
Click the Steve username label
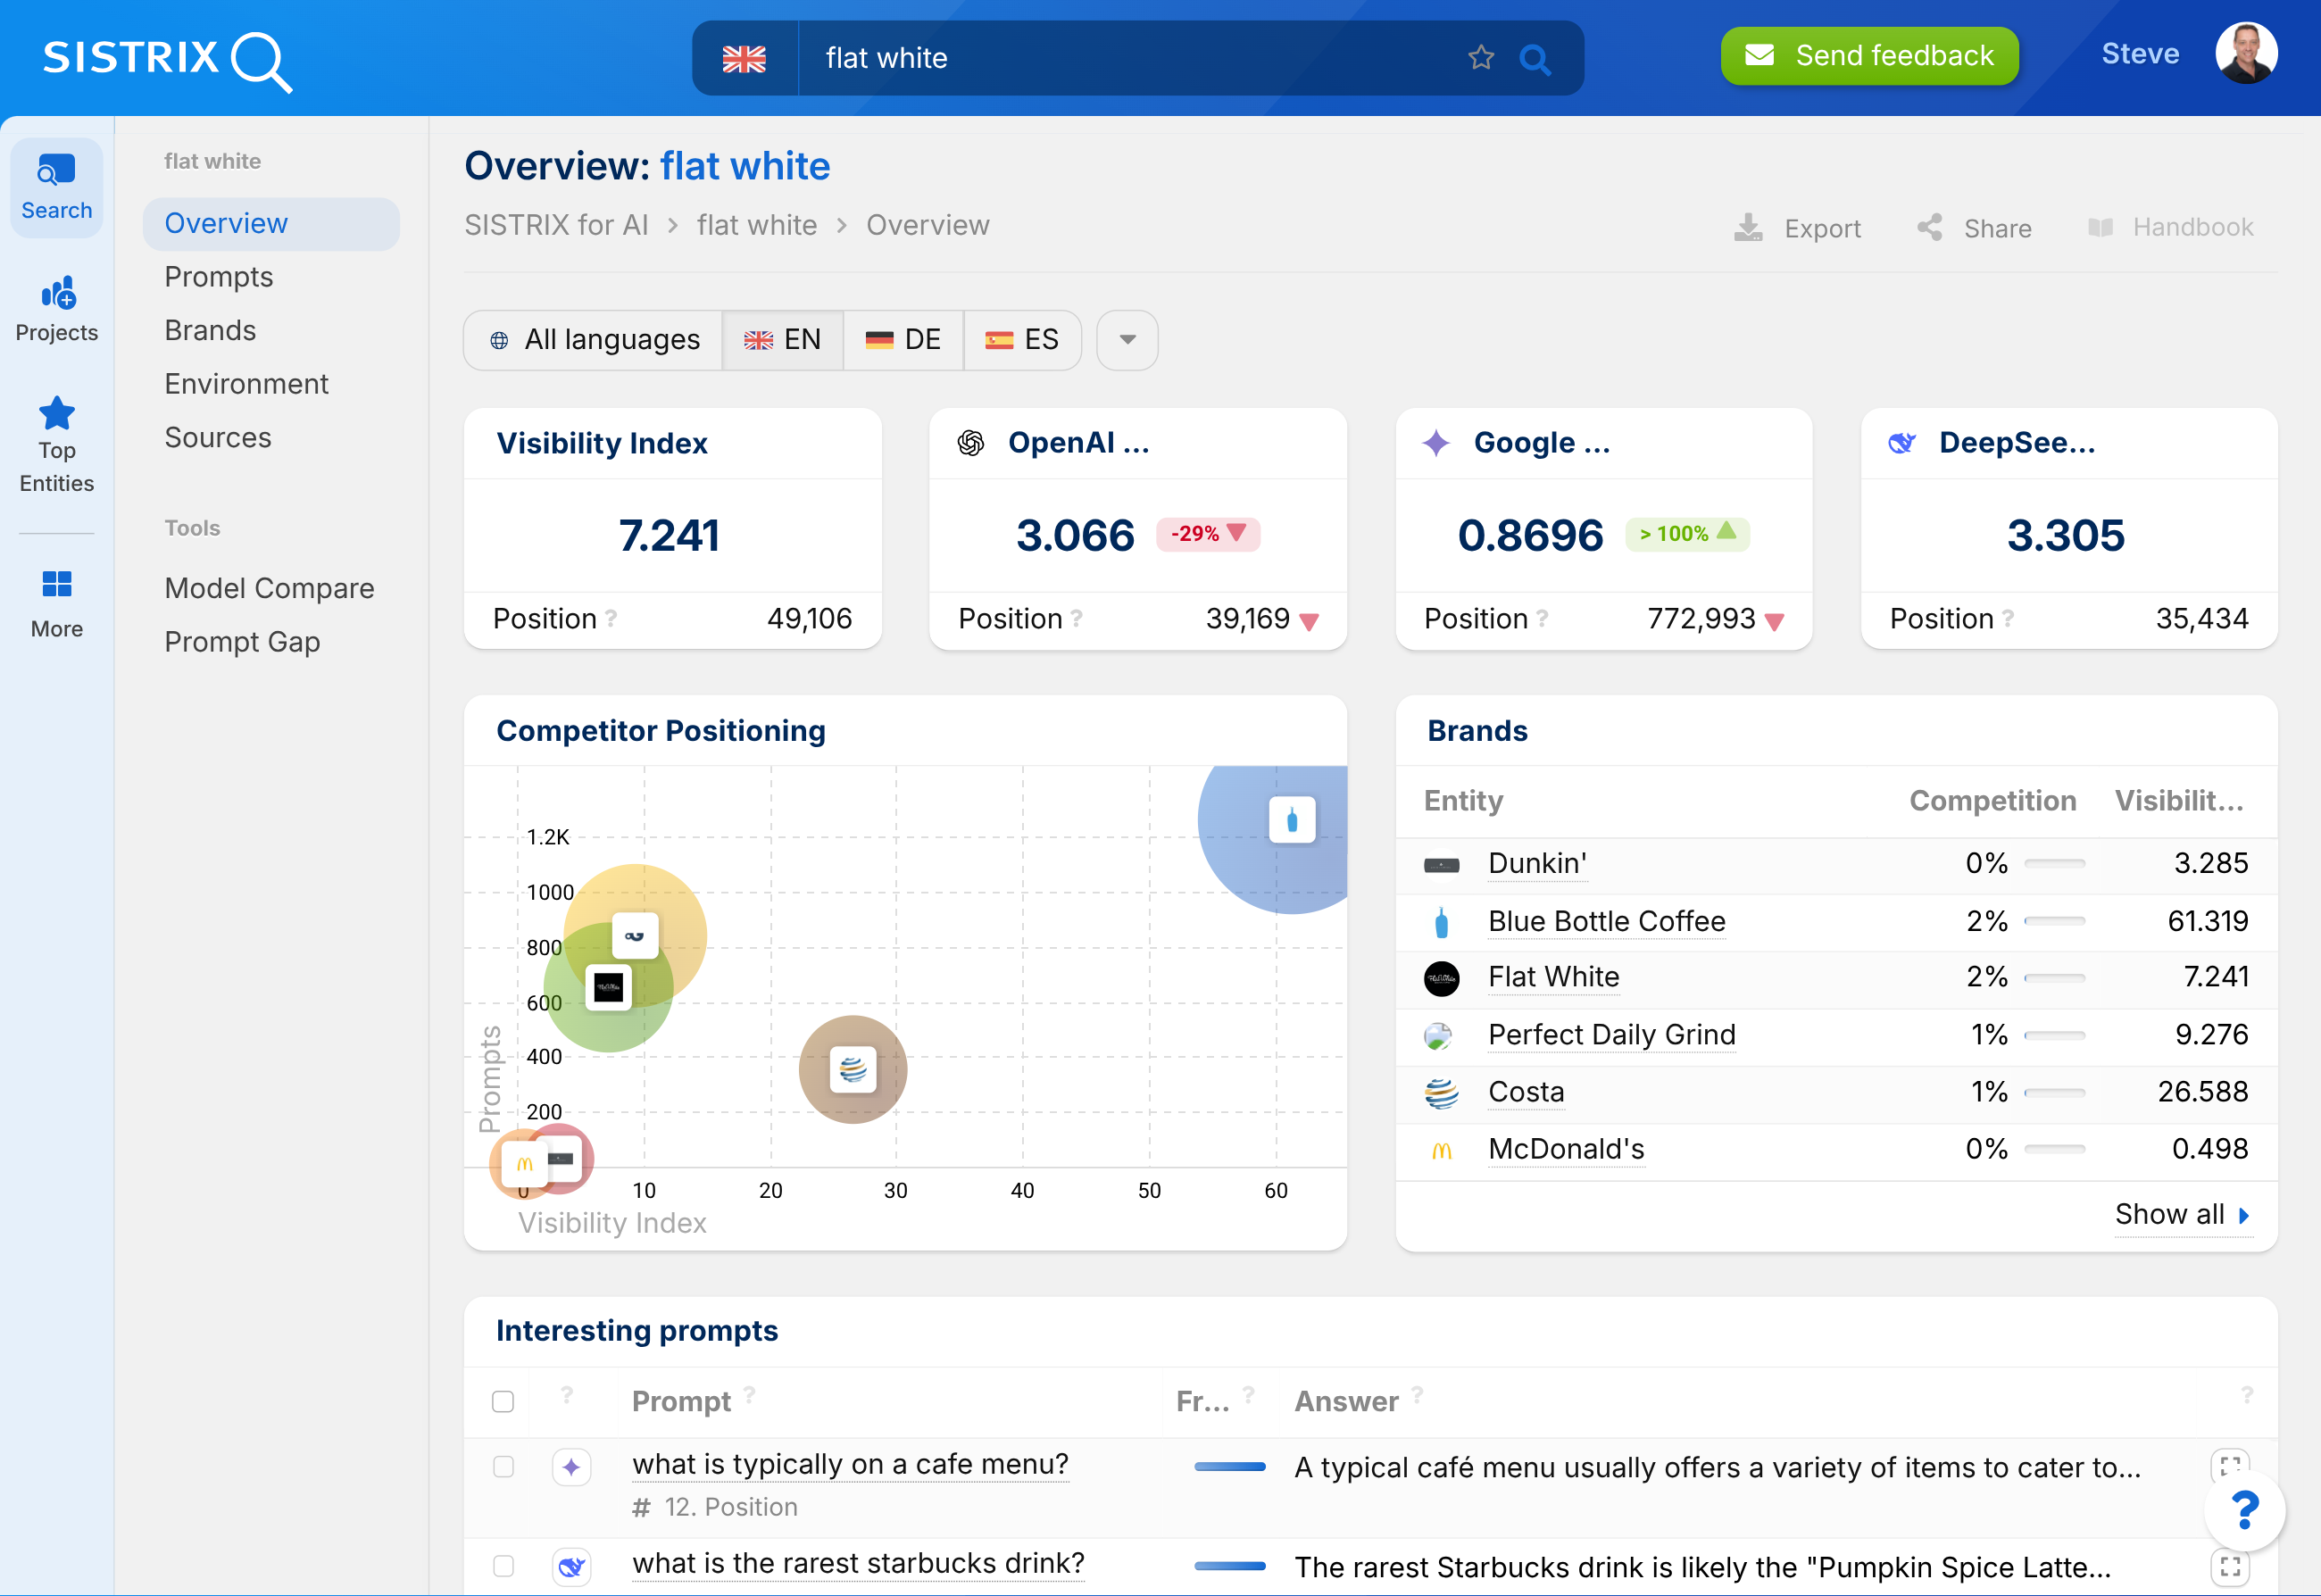2140,54
